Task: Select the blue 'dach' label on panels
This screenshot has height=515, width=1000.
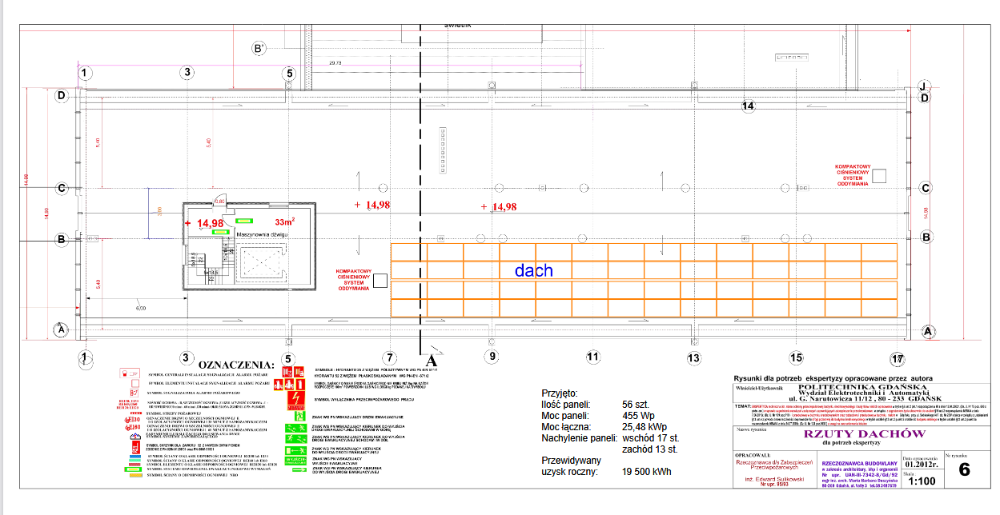Action: [x=533, y=270]
